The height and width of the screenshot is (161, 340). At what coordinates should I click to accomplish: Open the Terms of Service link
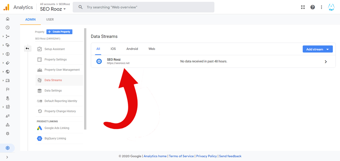181,156
